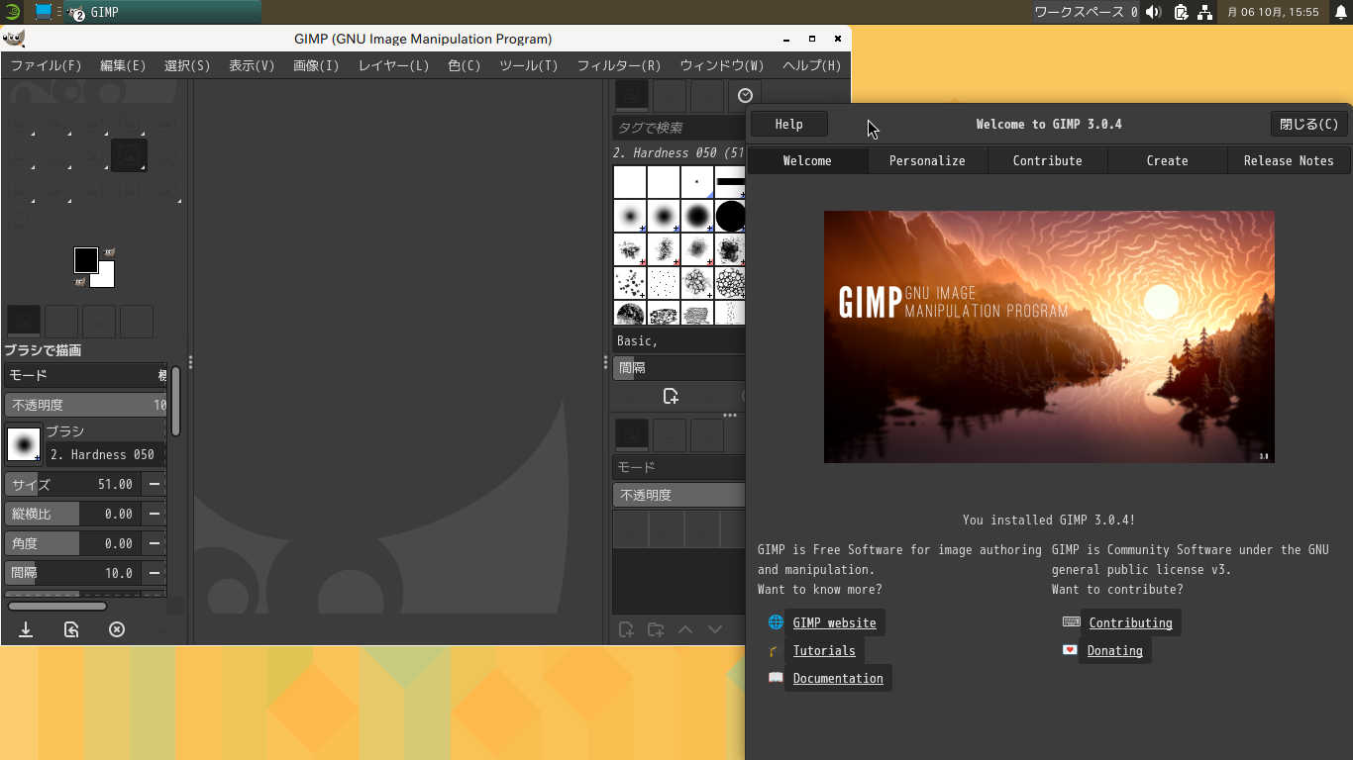Open the ファイル(F) menu

[46, 65]
